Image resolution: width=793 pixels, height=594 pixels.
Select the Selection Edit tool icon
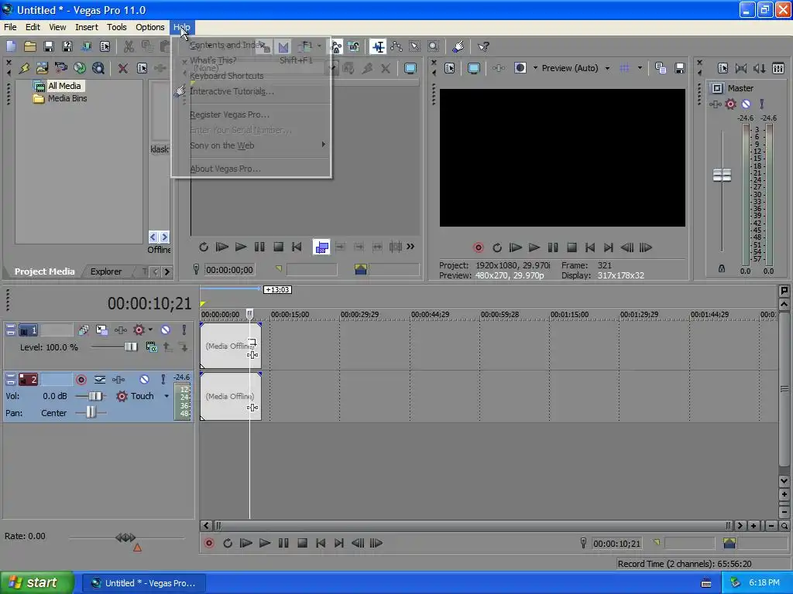[x=415, y=46]
